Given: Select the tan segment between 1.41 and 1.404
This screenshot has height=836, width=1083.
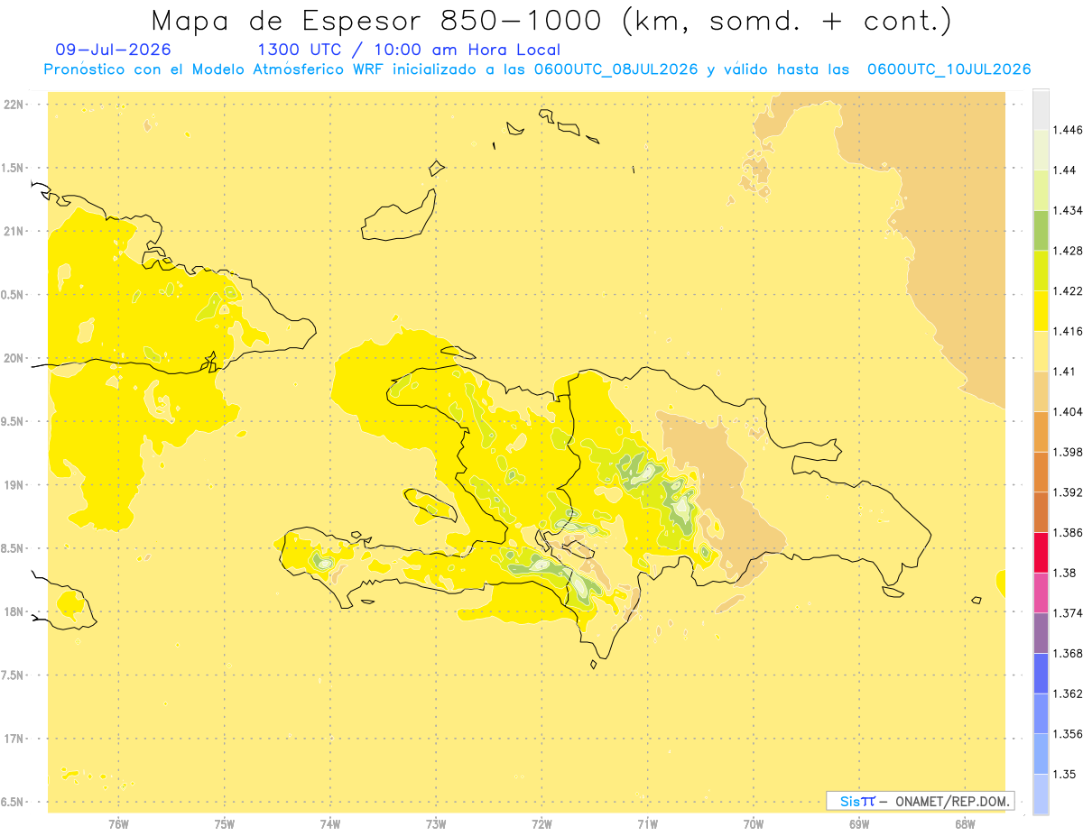Looking at the screenshot, I should point(1041,391).
